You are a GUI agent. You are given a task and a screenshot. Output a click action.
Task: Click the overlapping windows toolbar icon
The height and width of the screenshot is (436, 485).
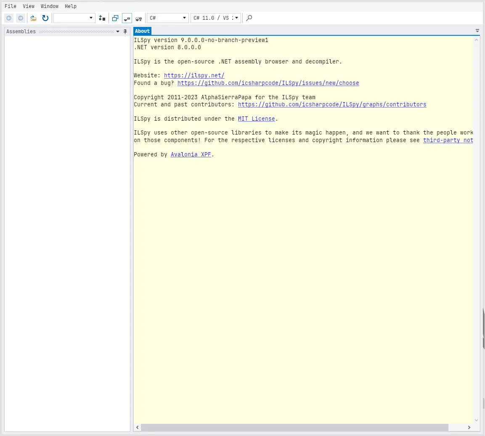coord(115,18)
